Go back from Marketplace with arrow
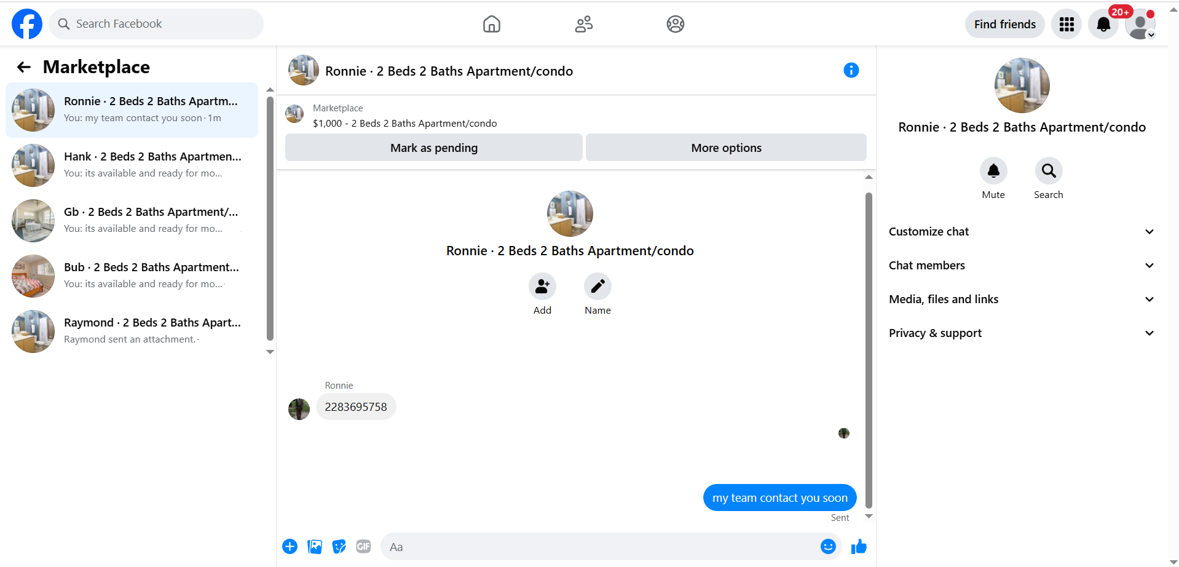Image resolution: width=1179 pixels, height=567 pixels. [x=24, y=67]
